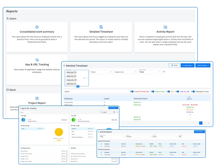216x165 pixels.
Task: Click the Send button
Action: [174, 65]
